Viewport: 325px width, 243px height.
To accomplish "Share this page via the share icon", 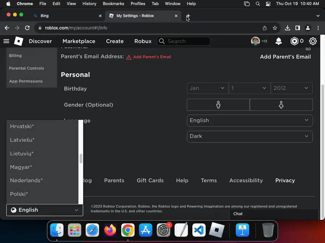I will tap(265, 28).
